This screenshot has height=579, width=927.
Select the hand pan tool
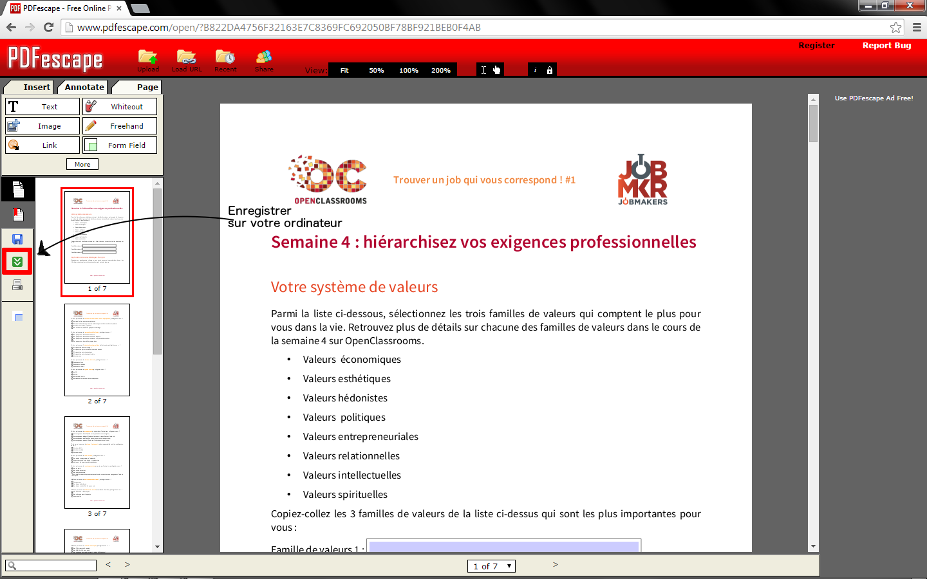(496, 70)
